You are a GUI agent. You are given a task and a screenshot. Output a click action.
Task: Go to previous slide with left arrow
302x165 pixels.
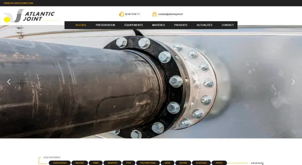pos(9,82)
